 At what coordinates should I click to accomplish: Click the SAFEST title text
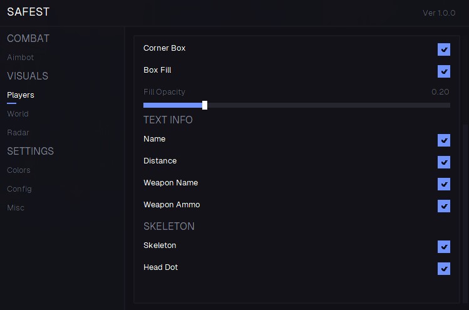pos(28,12)
